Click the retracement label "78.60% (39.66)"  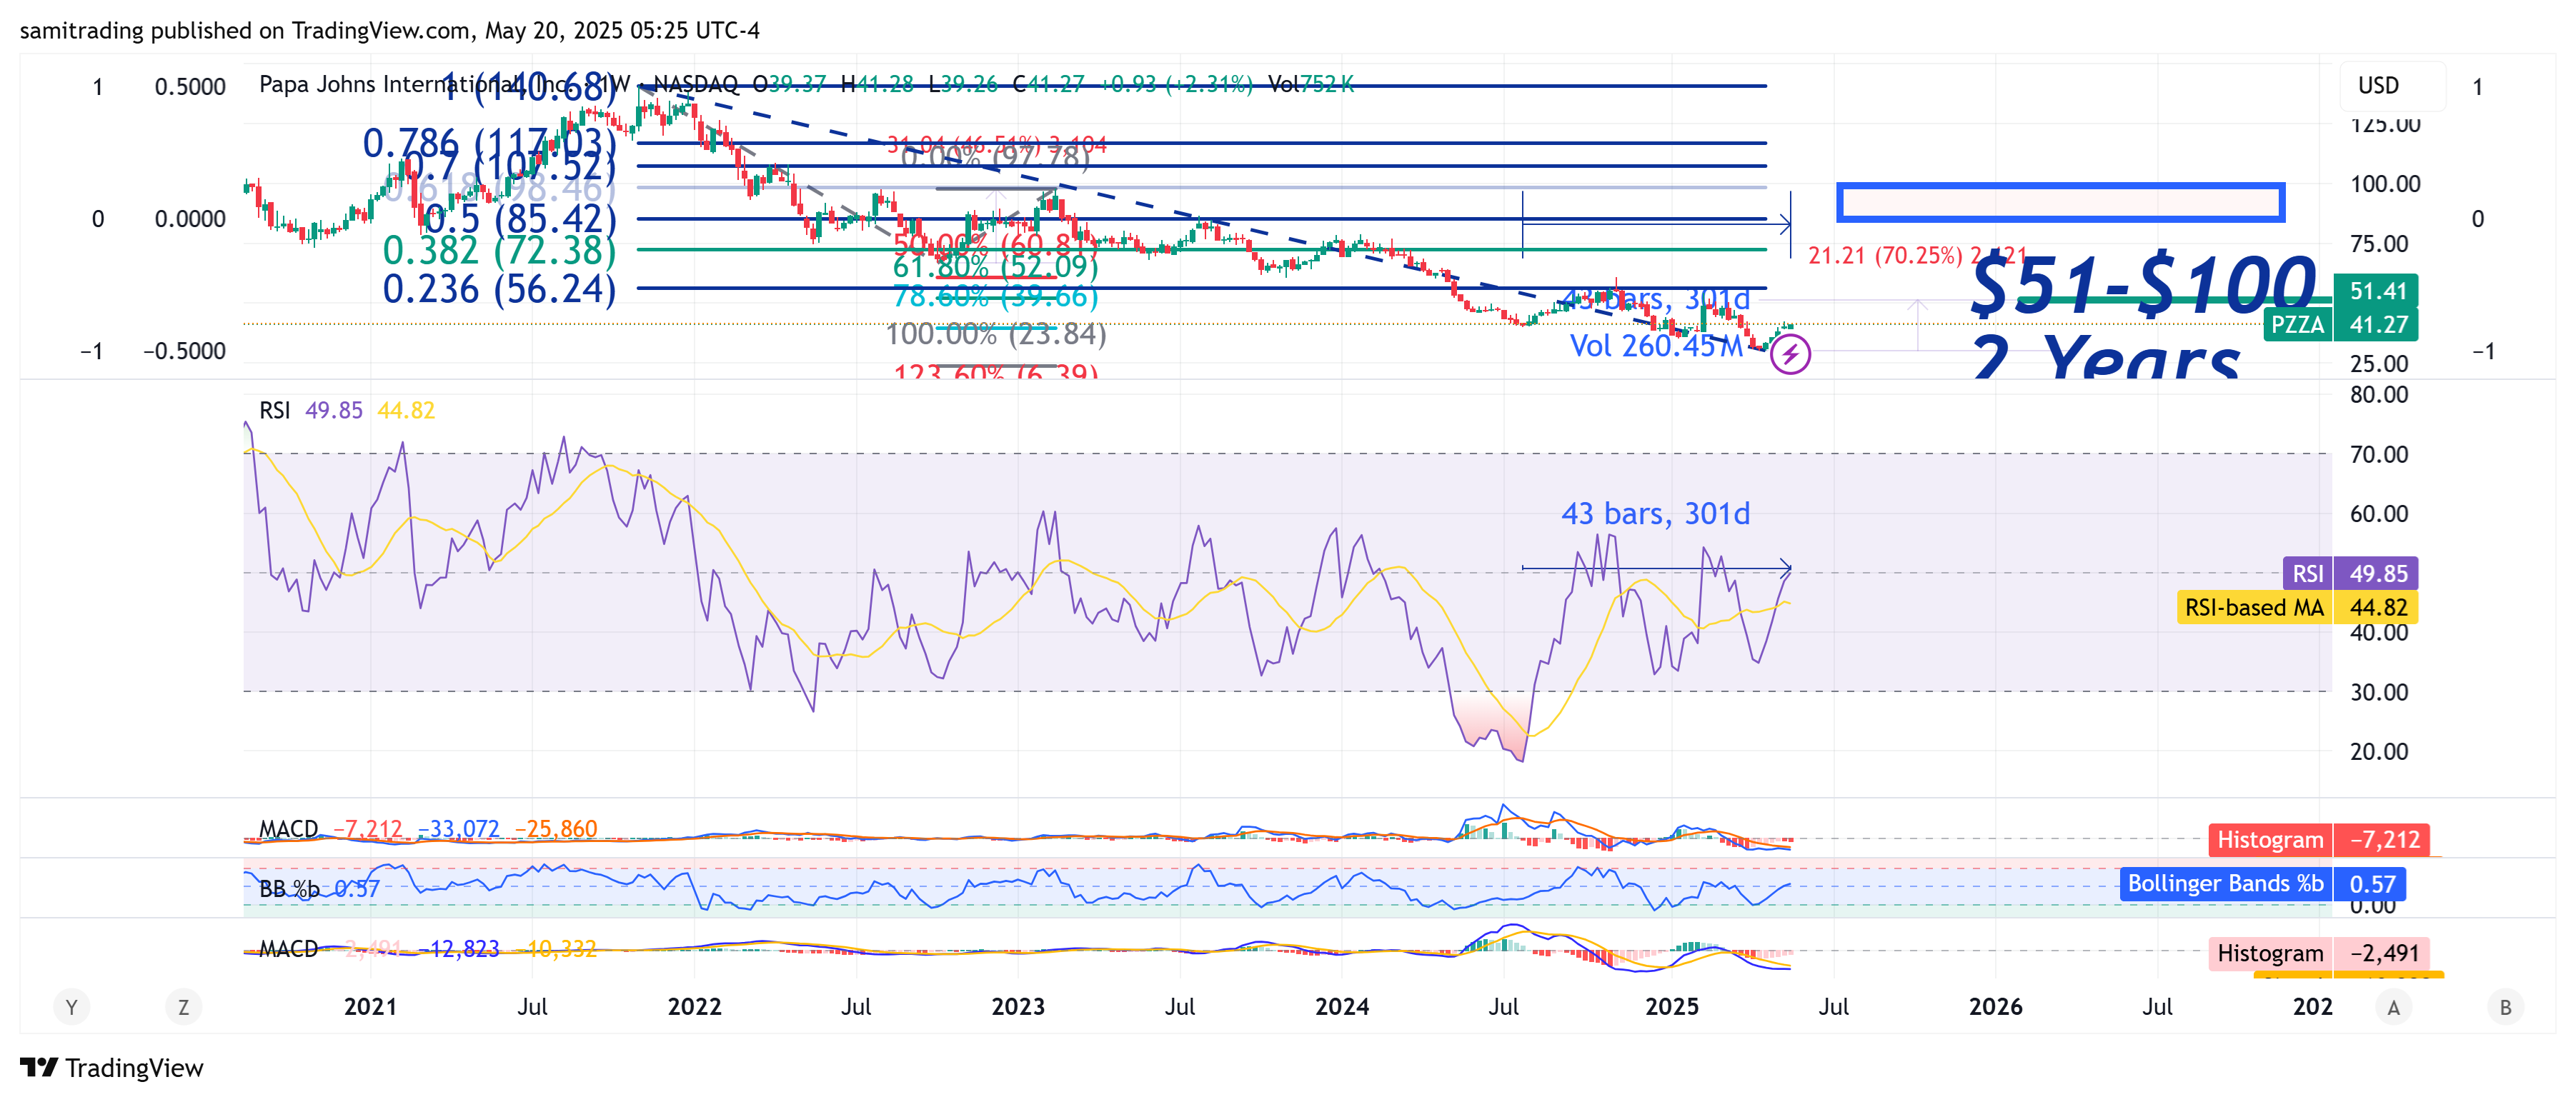(x=996, y=296)
